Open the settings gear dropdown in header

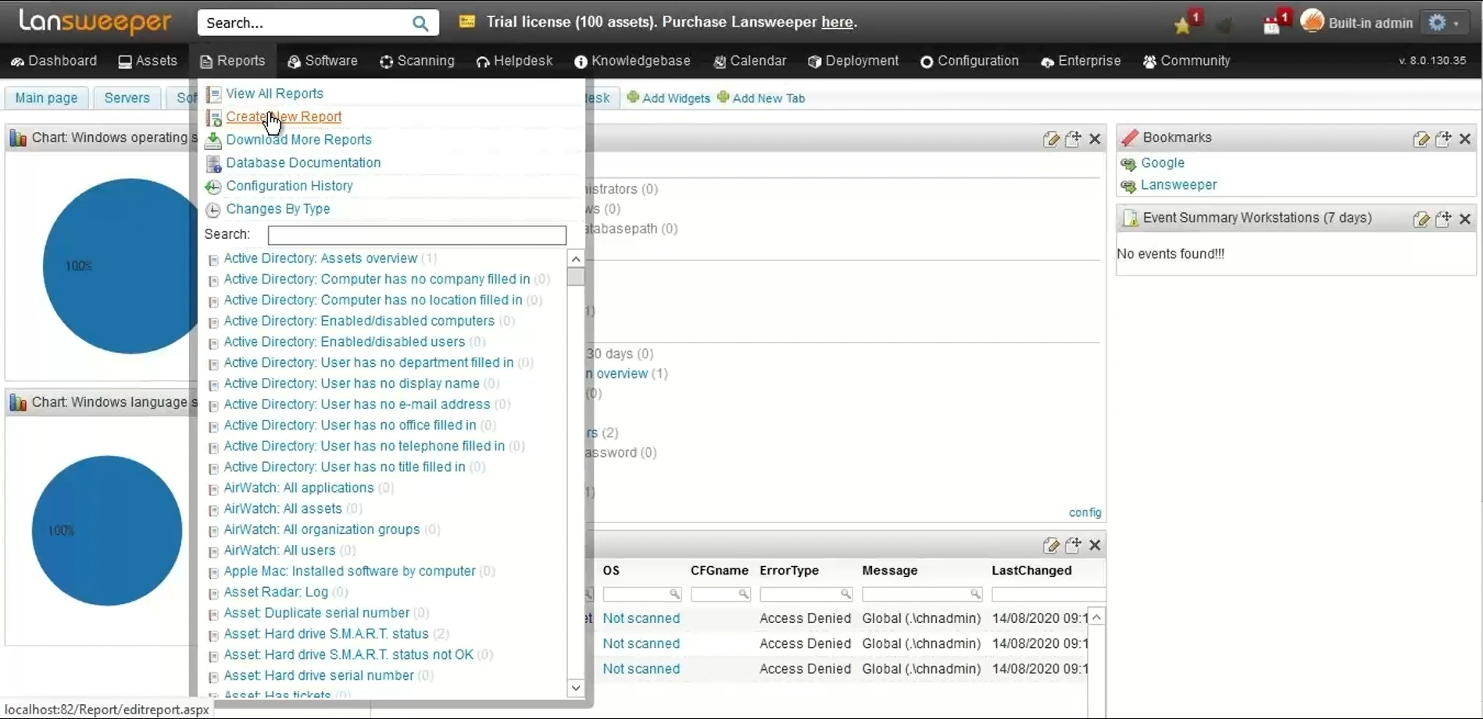point(1443,23)
